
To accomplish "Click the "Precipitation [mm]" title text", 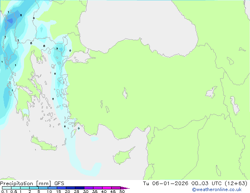I will pyautogui.click(x=26, y=184).
